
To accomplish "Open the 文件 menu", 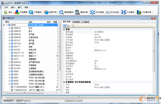I will click(6, 7).
